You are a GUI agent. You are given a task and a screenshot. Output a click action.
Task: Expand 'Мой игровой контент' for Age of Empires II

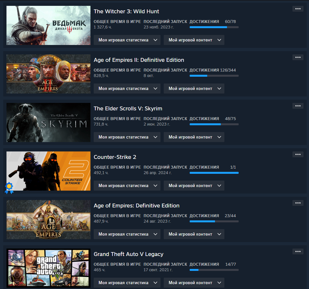[x=194, y=89]
